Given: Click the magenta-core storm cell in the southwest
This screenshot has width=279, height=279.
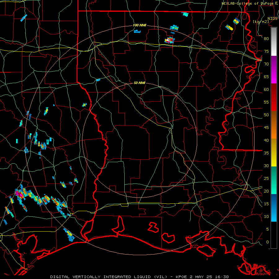Looking at the screenshot, I should point(20,194).
